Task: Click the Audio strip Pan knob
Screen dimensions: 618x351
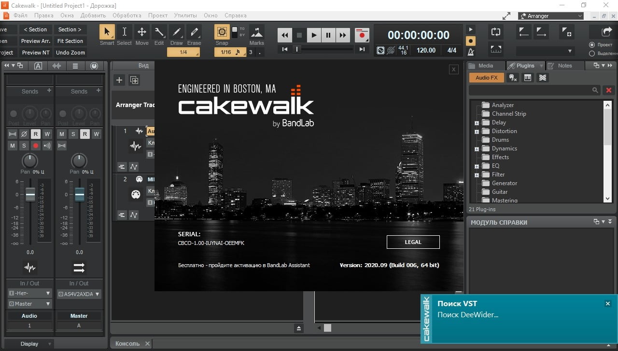Action: 30,161
